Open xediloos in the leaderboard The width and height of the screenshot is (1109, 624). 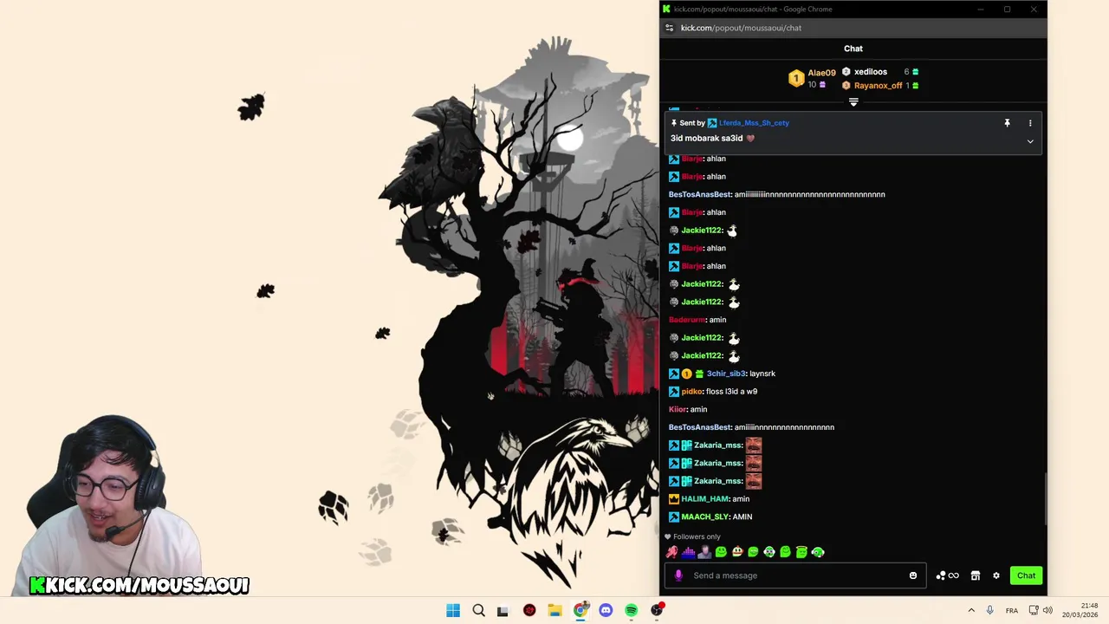871,72
